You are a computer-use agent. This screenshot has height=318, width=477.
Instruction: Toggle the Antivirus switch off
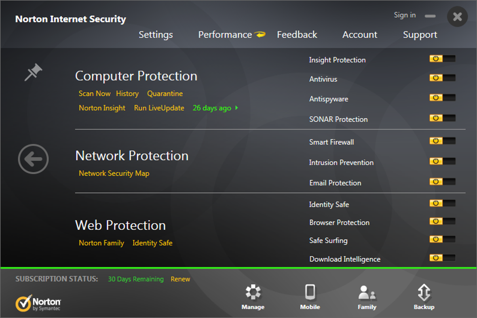tap(442, 78)
